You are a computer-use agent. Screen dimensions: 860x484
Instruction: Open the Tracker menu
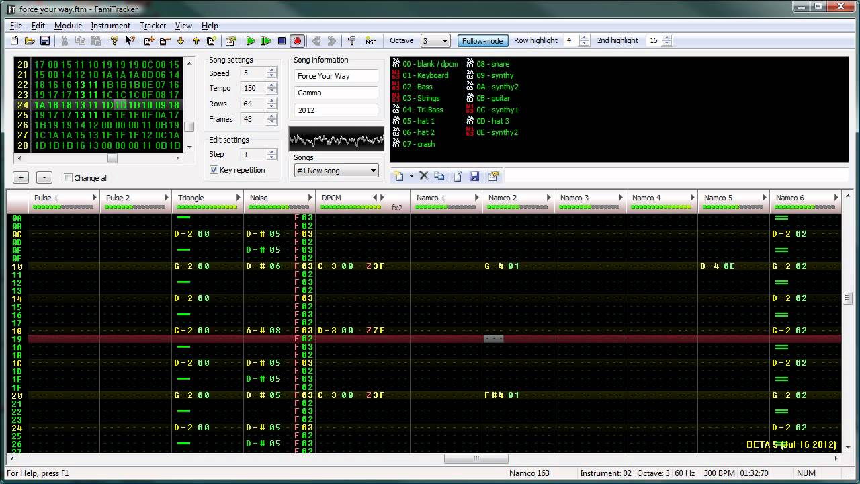[x=153, y=26]
